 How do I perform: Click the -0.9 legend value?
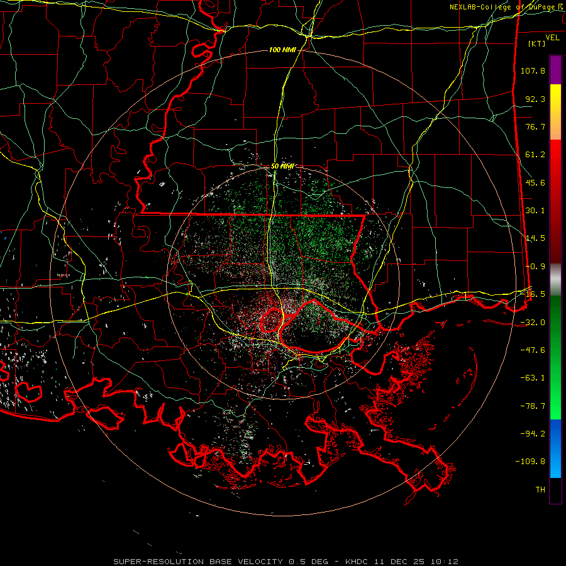point(535,267)
